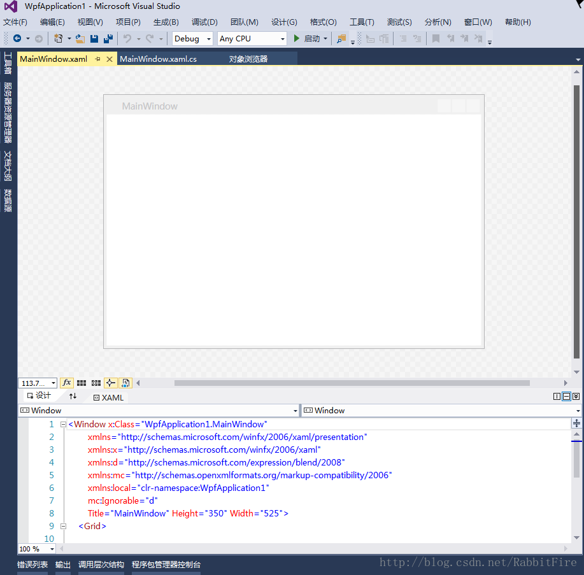Collapse the pane with double-chevron icon
Viewport: 584px width, 575px height.
576,396
